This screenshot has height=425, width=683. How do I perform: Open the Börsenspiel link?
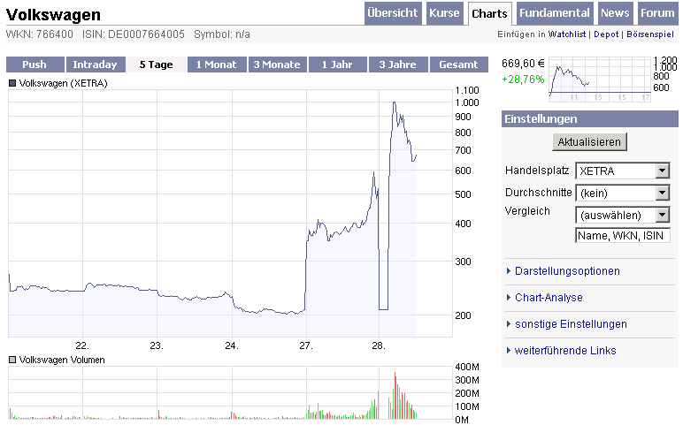(x=650, y=34)
